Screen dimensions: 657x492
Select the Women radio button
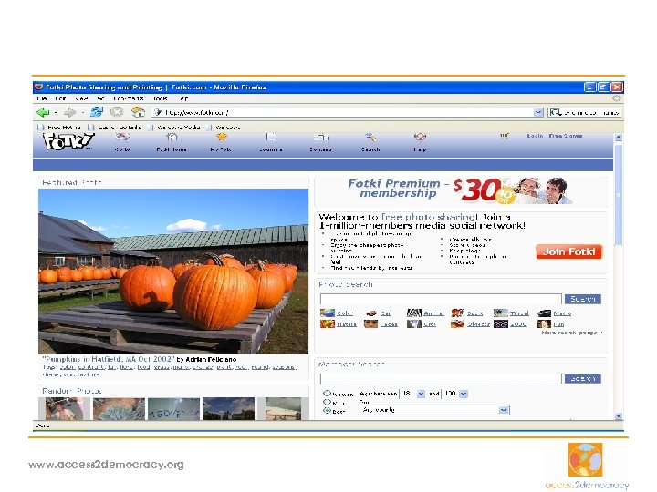click(327, 394)
